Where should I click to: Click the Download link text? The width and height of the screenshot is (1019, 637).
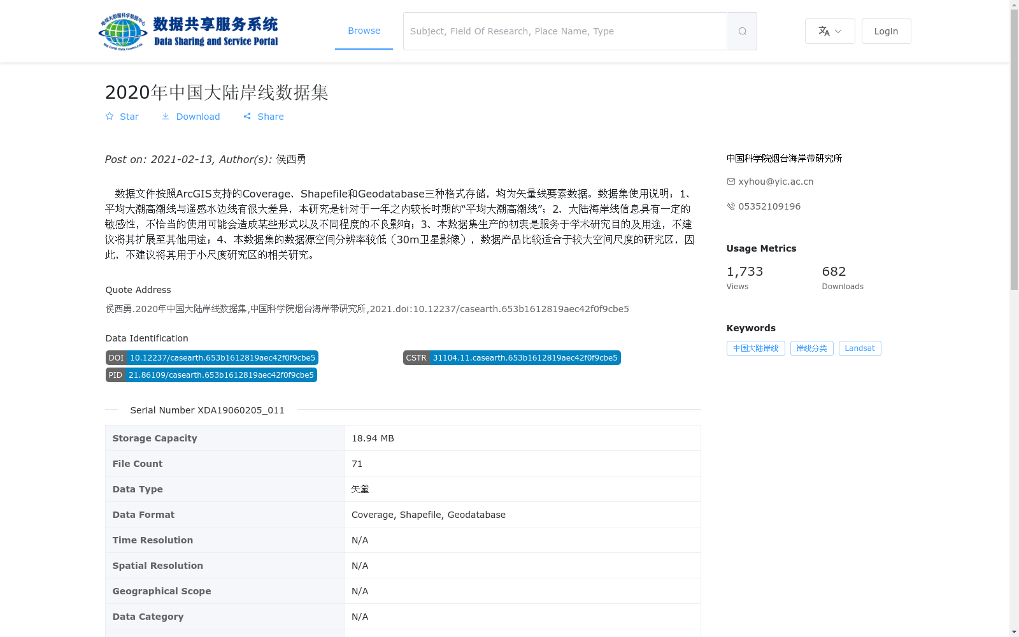coord(198,117)
